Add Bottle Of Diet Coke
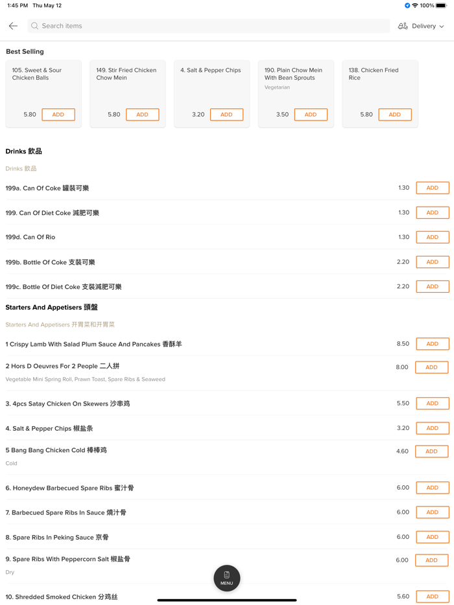 pyautogui.click(x=432, y=286)
